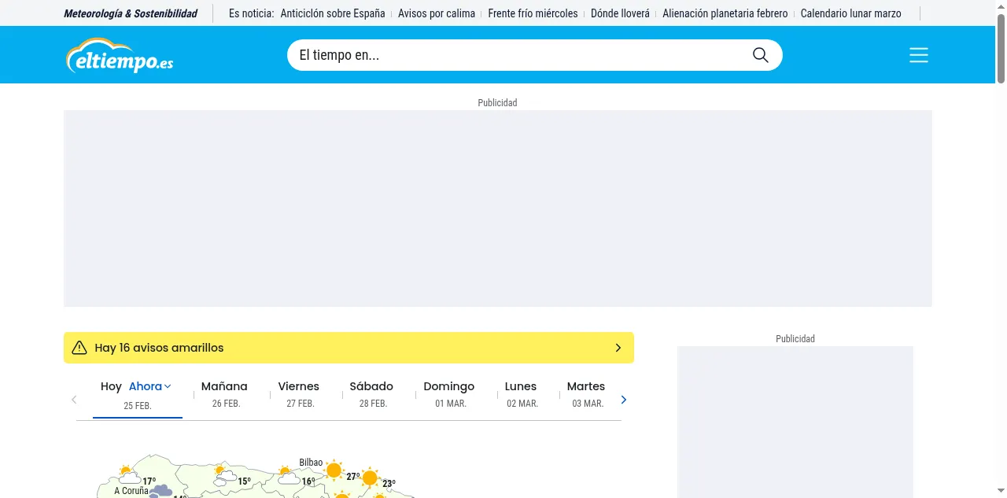The width and height of the screenshot is (1007, 498).
Task: Click the sun icon next to 23°
Action: pos(370,478)
